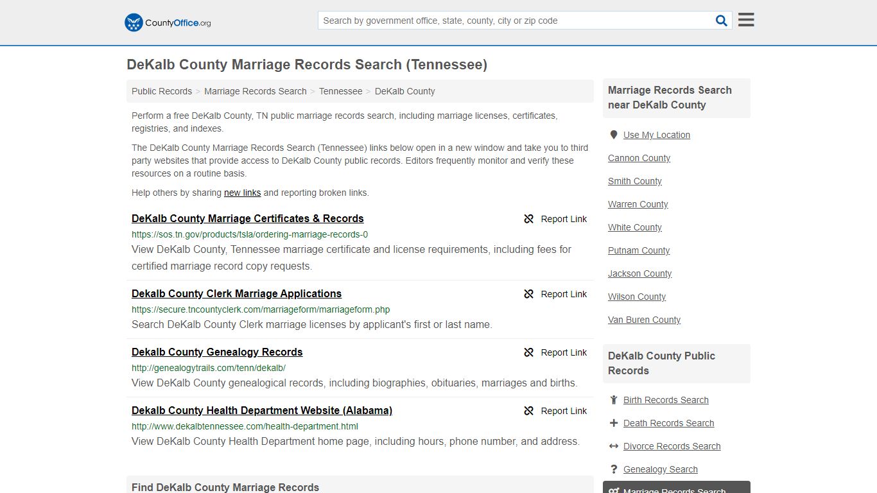Go to Marriage Records Search breadcrumb
Screen dimensions: 877x493
pos(256,91)
